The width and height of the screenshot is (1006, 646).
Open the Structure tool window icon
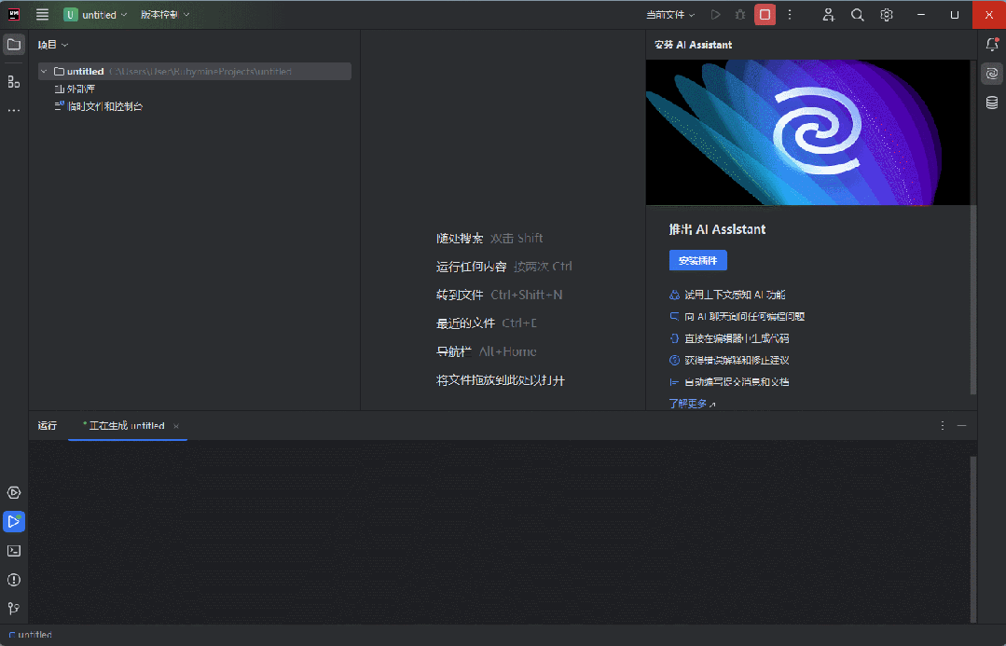[x=13, y=81]
